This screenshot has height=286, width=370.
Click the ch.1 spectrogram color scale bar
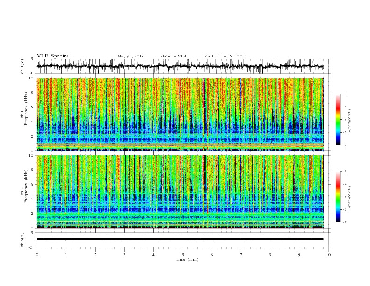338,120
